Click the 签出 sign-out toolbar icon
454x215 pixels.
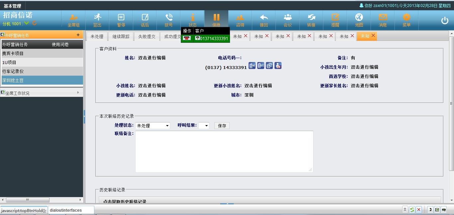tap(97, 20)
